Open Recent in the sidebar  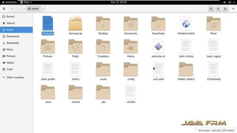tap(16, 17)
